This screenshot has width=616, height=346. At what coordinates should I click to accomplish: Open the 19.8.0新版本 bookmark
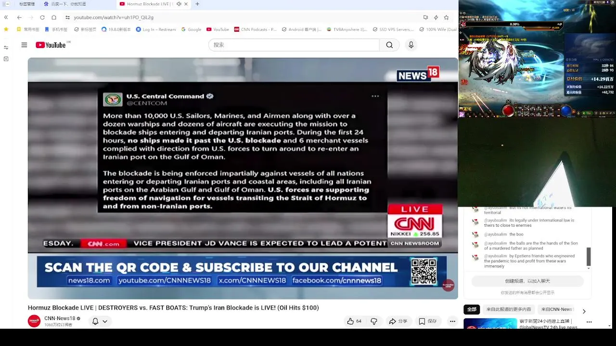coord(116,29)
